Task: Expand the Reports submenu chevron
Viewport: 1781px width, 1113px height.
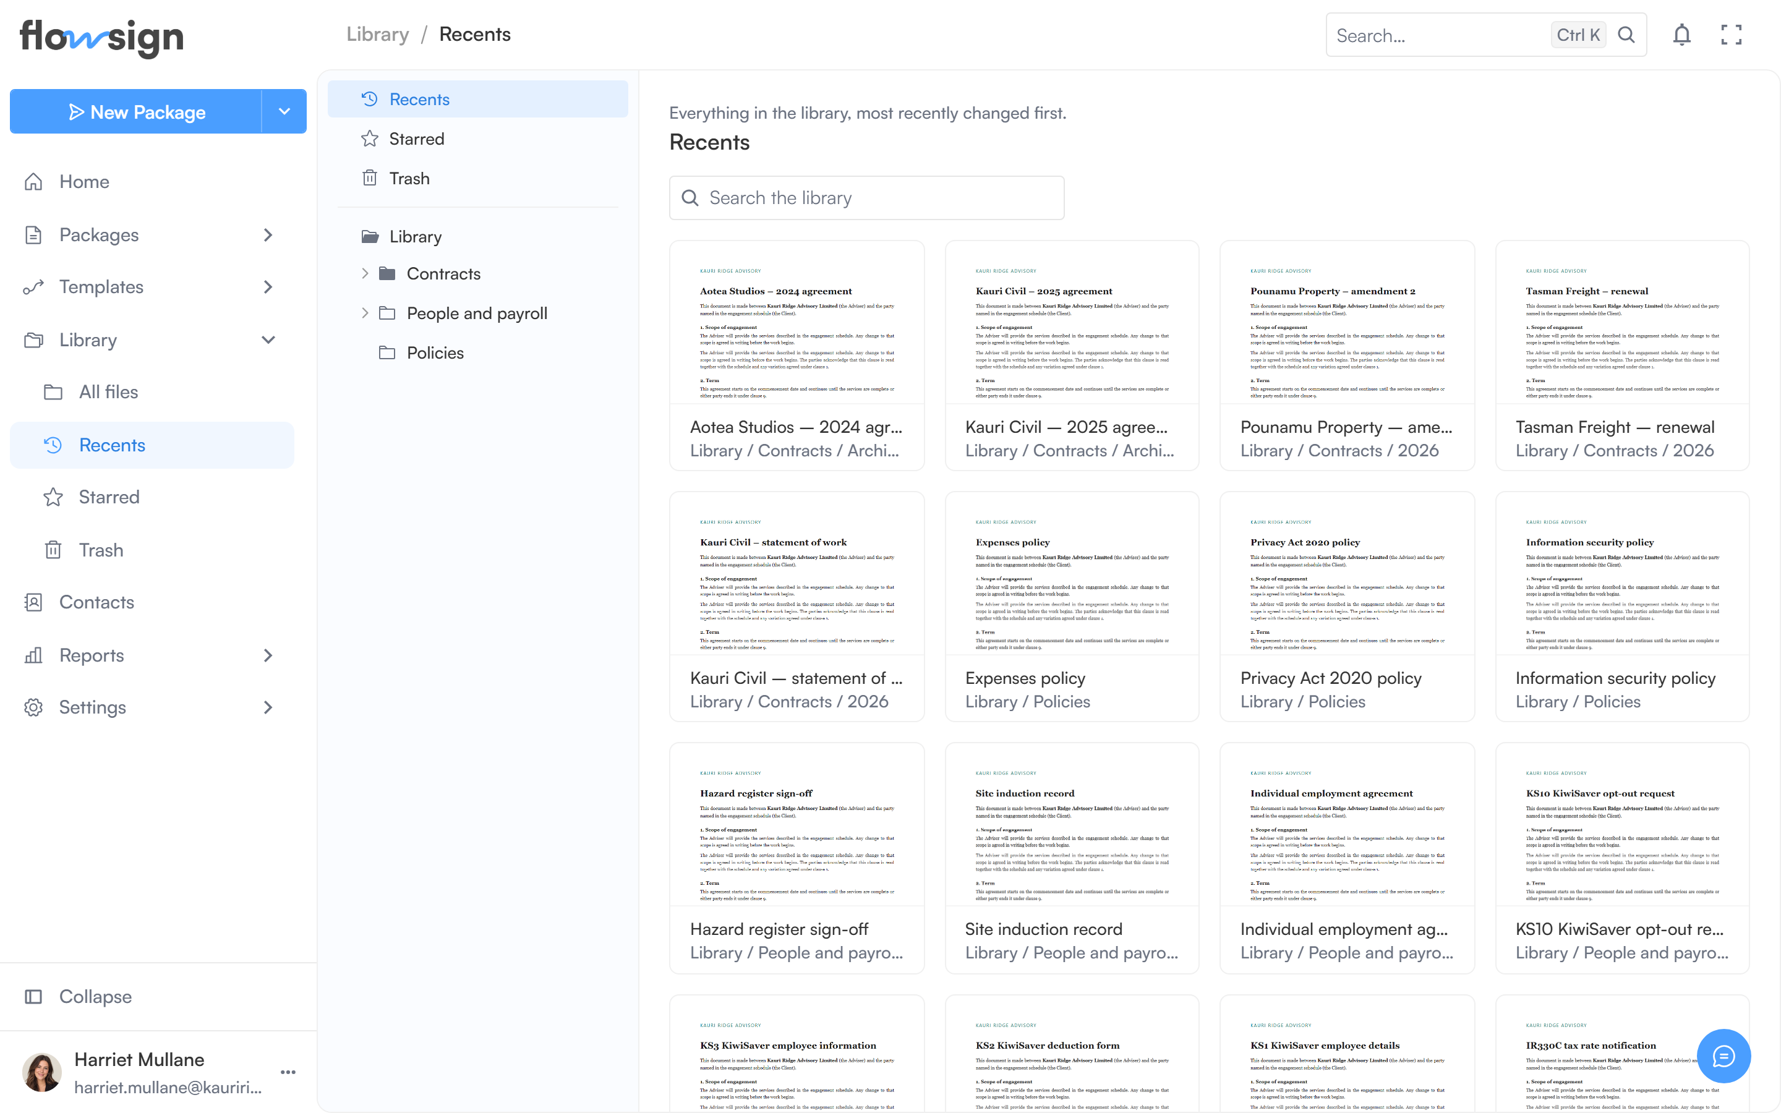Action: pos(268,655)
